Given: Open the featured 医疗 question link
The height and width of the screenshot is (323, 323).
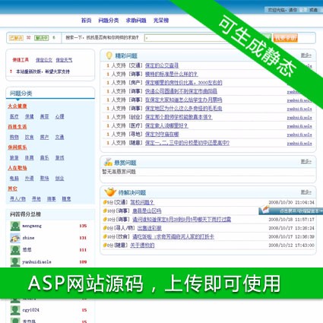Looking at the screenshot, I should pos(166,125).
